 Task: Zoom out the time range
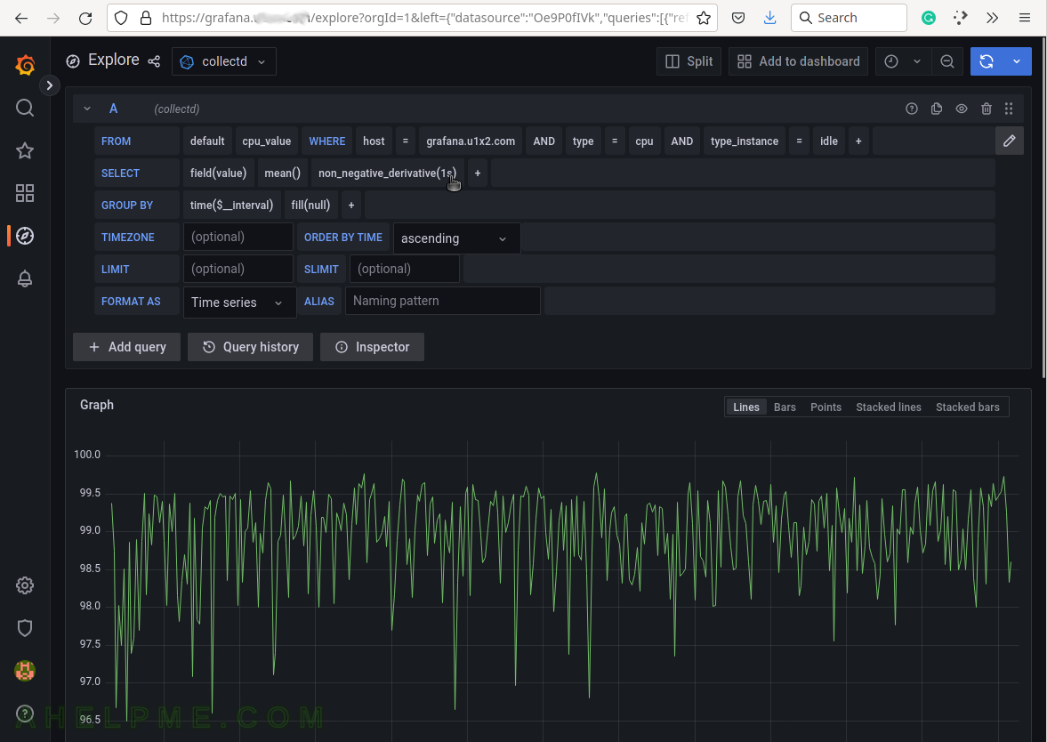(x=946, y=61)
